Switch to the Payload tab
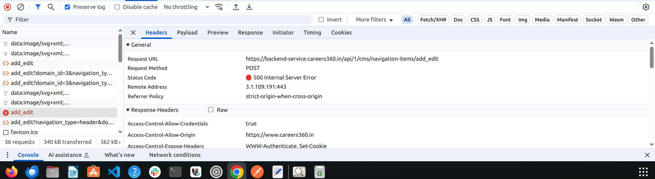The width and height of the screenshot is (655, 179). coord(187,32)
